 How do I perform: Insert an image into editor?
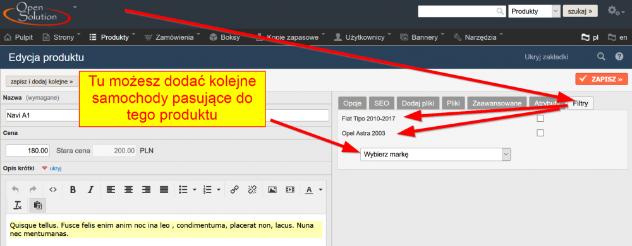[272, 190]
